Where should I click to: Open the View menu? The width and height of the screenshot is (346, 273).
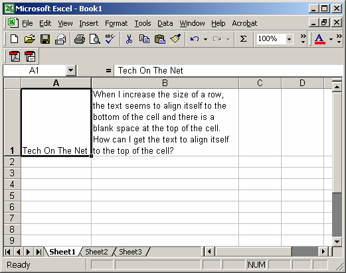65,23
